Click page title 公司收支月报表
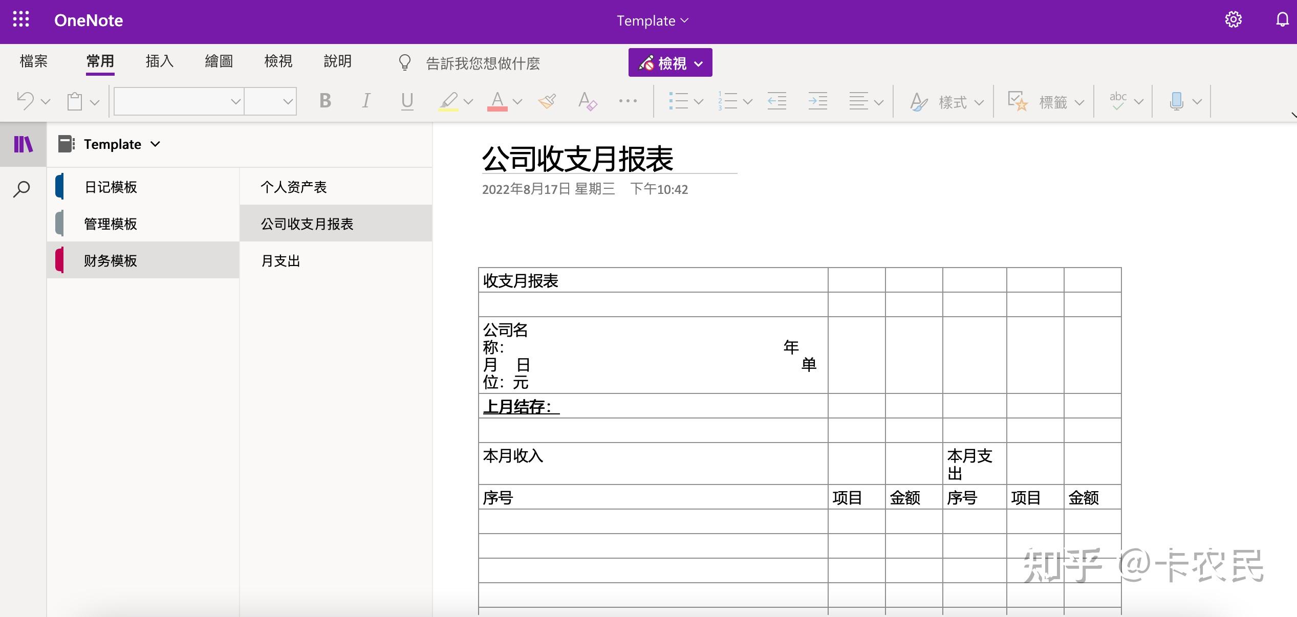Viewport: 1297px width, 617px height. (577, 159)
